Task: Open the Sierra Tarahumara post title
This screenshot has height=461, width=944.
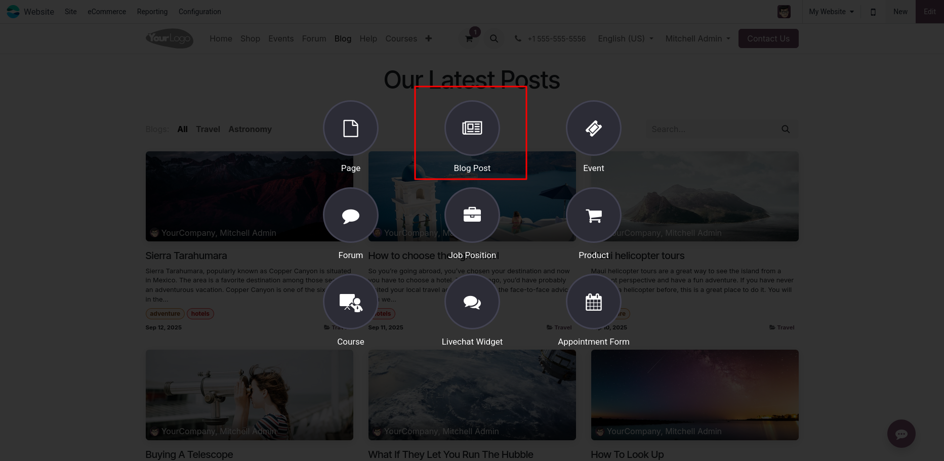Action: coord(186,256)
